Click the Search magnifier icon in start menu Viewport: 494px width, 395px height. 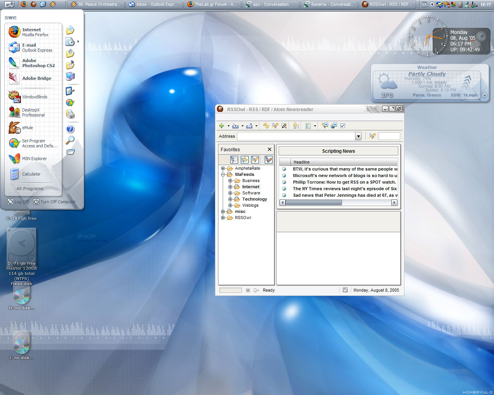tap(70, 140)
